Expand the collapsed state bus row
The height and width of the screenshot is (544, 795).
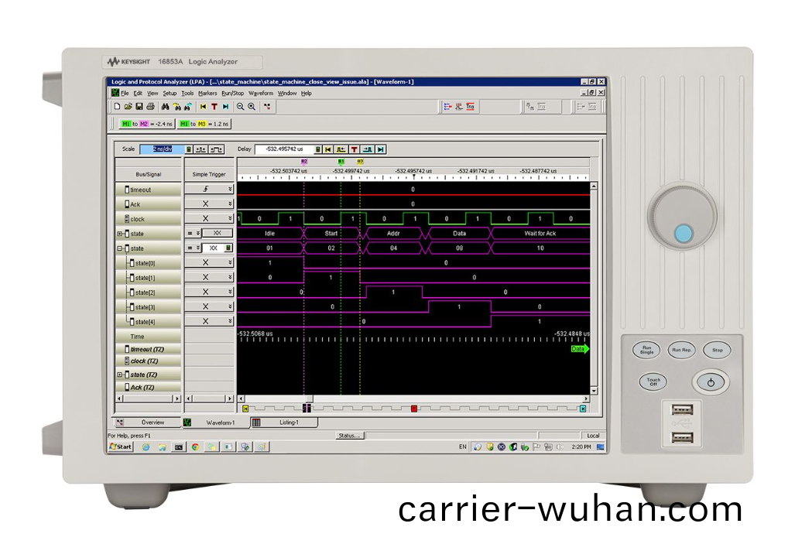[120, 234]
